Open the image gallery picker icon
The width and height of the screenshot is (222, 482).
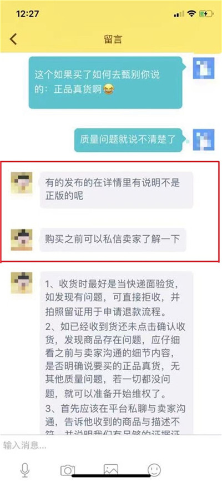point(111,470)
